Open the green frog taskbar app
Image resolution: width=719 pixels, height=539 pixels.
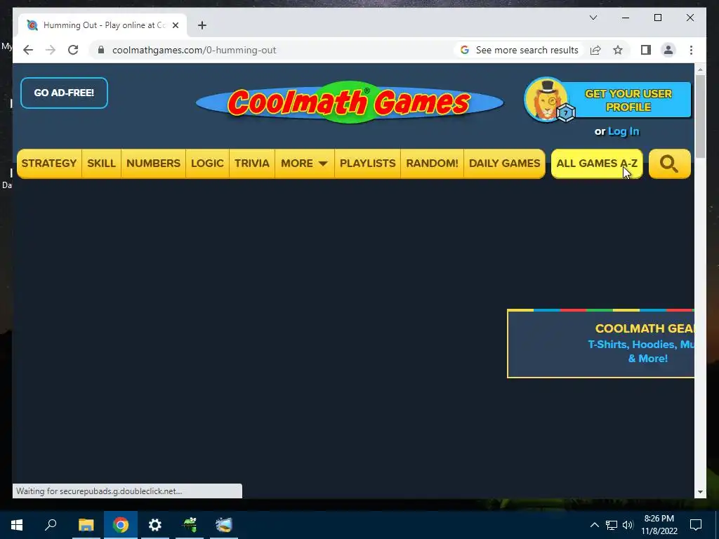(x=190, y=525)
